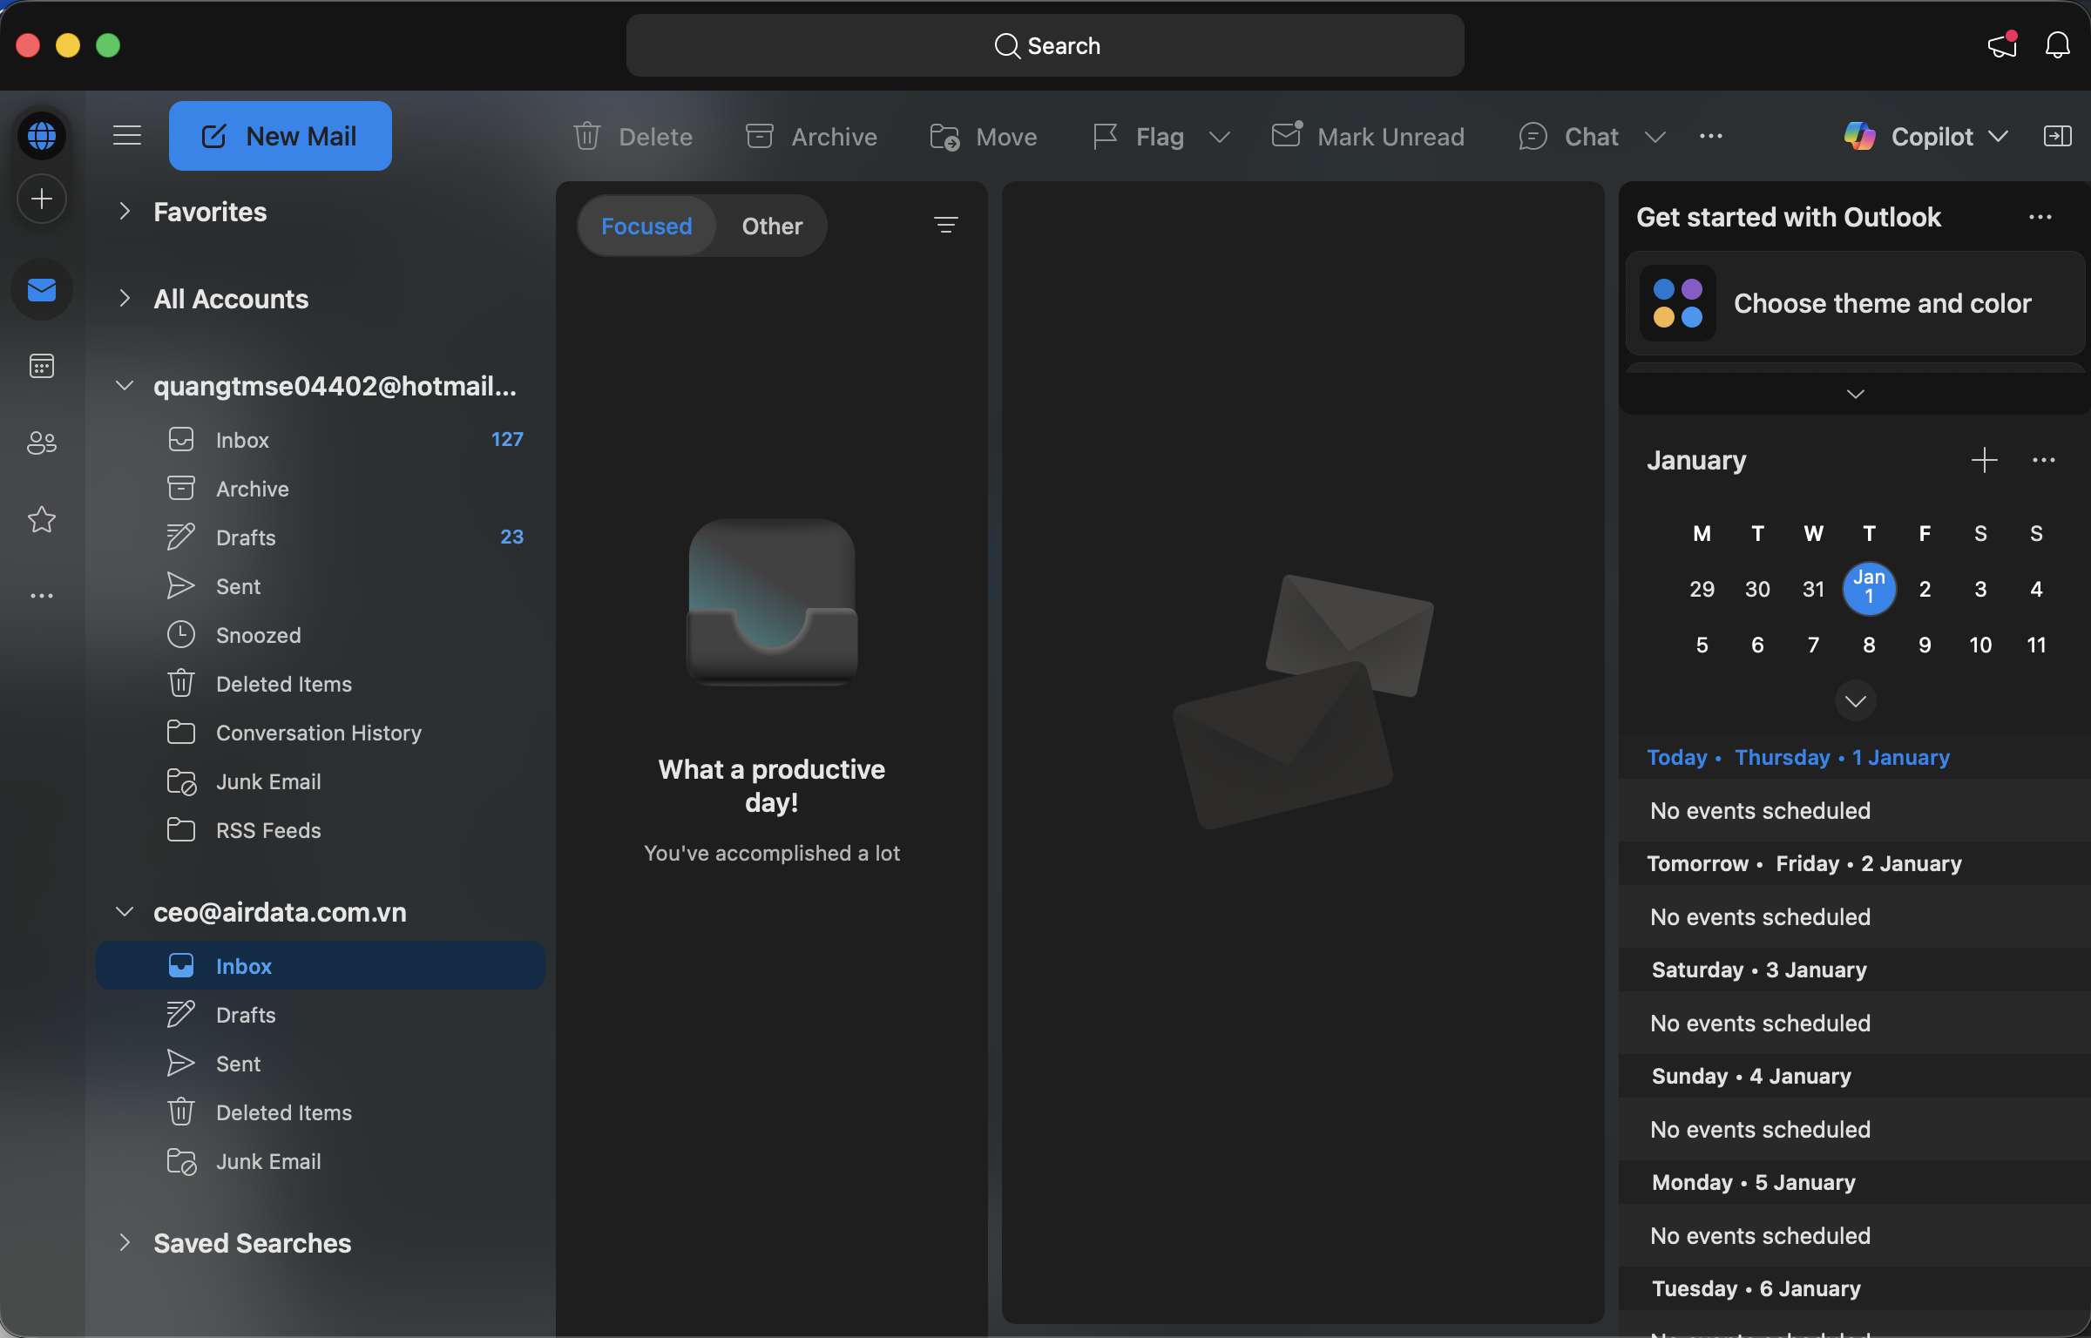
Task: Collapse the ceo@airdata.com.vn account folders
Action: pos(125,912)
